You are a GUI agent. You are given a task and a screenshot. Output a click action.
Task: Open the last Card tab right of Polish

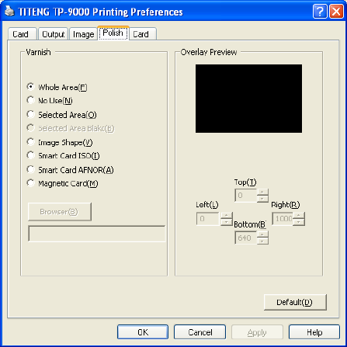[x=143, y=34]
